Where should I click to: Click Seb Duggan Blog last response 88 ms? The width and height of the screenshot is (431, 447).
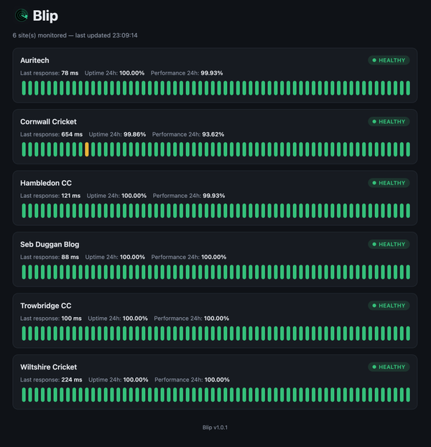pyautogui.click(x=70, y=257)
